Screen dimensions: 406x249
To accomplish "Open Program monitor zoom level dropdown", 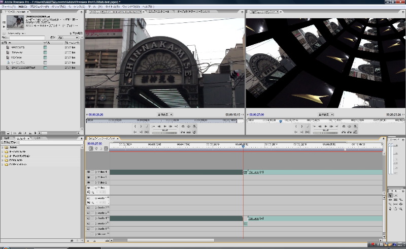I will pos(326,115).
